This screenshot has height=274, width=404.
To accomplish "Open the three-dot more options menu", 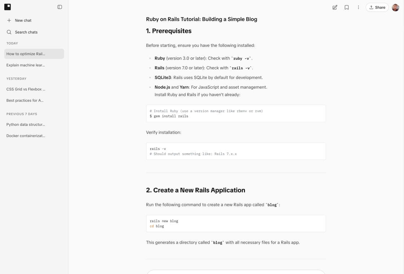I will (x=359, y=8).
